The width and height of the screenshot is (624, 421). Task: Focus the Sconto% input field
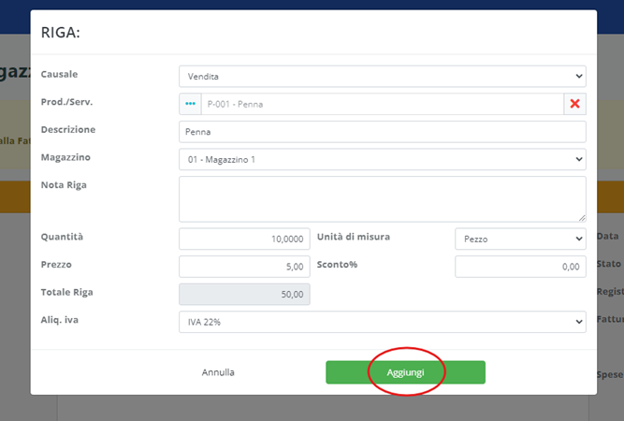coord(519,267)
